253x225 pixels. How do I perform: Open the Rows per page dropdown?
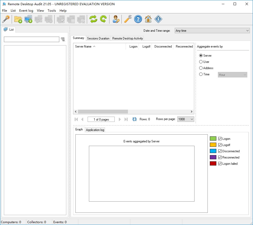pyautogui.click(x=186, y=119)
